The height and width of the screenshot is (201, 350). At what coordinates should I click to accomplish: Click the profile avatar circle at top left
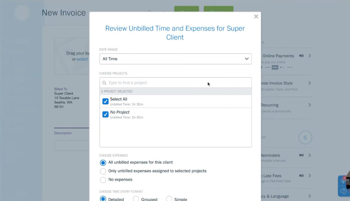click(22, 13)
